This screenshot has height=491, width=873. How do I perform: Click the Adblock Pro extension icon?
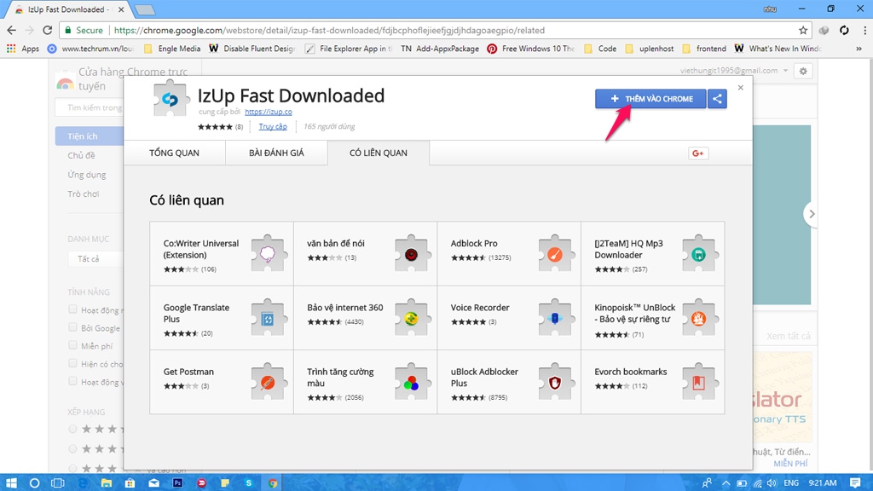pyautogui.click(x=556, y=254)
